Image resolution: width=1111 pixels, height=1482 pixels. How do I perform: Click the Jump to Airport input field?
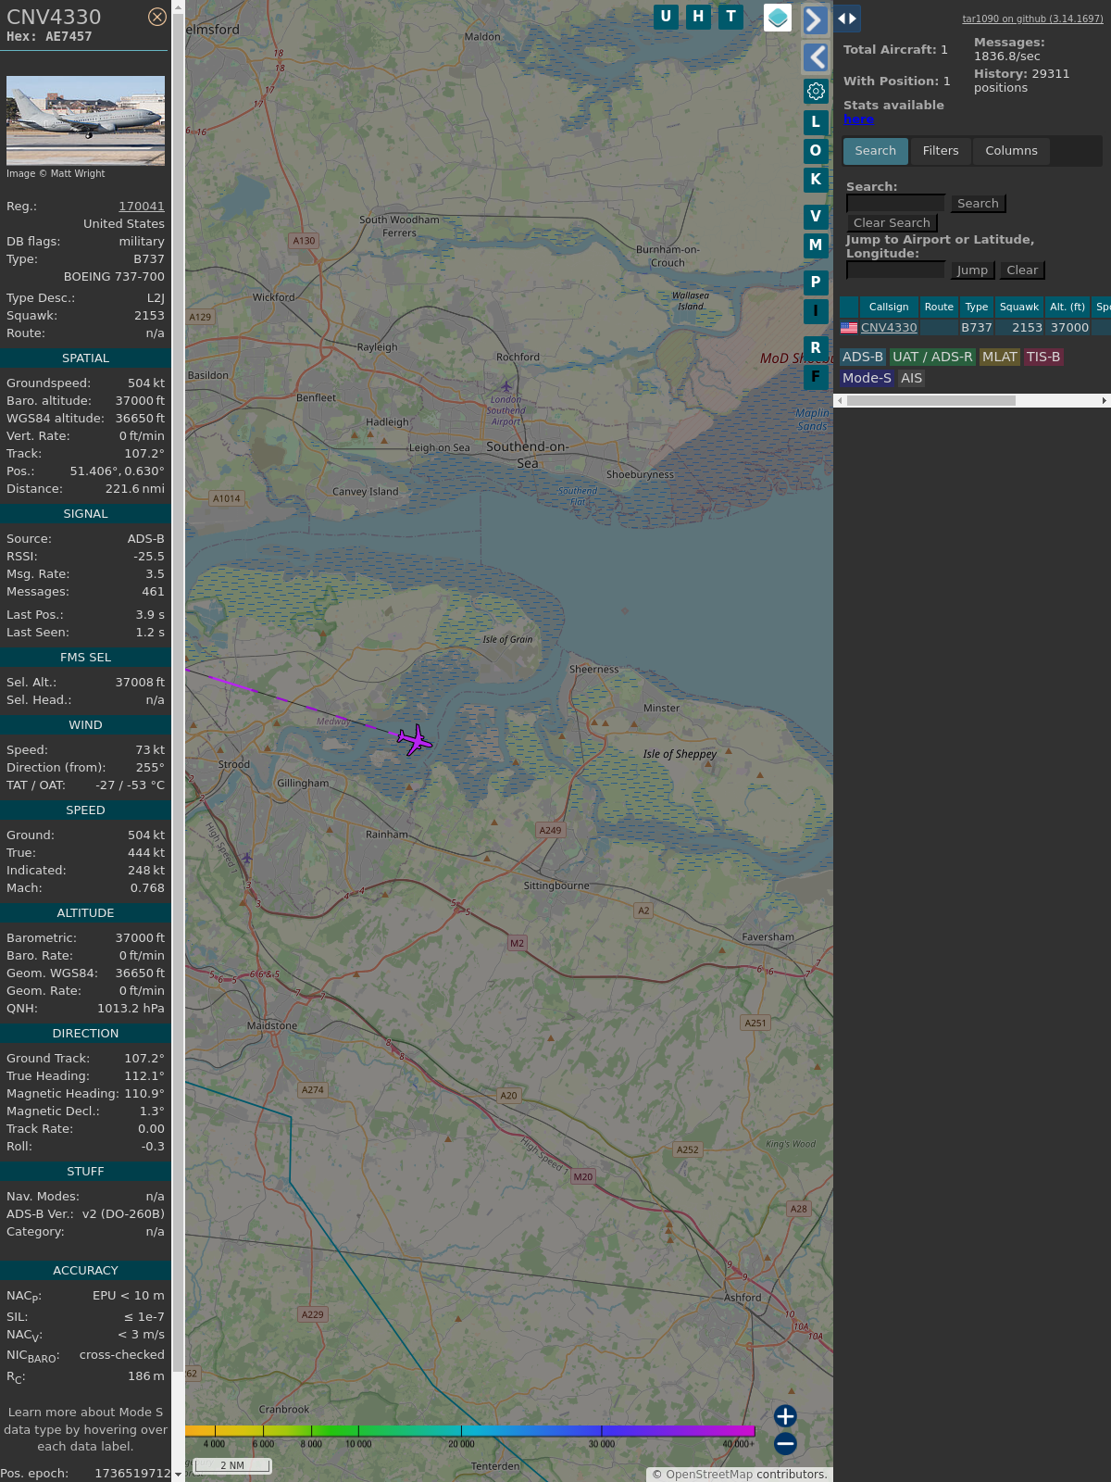[895, 270]
